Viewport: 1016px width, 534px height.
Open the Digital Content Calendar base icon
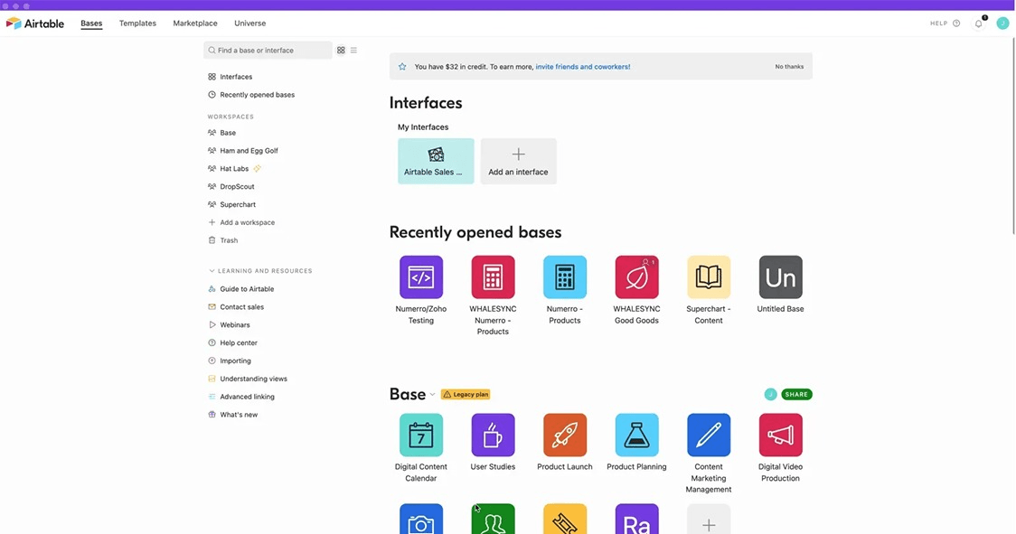pos(420,435)
